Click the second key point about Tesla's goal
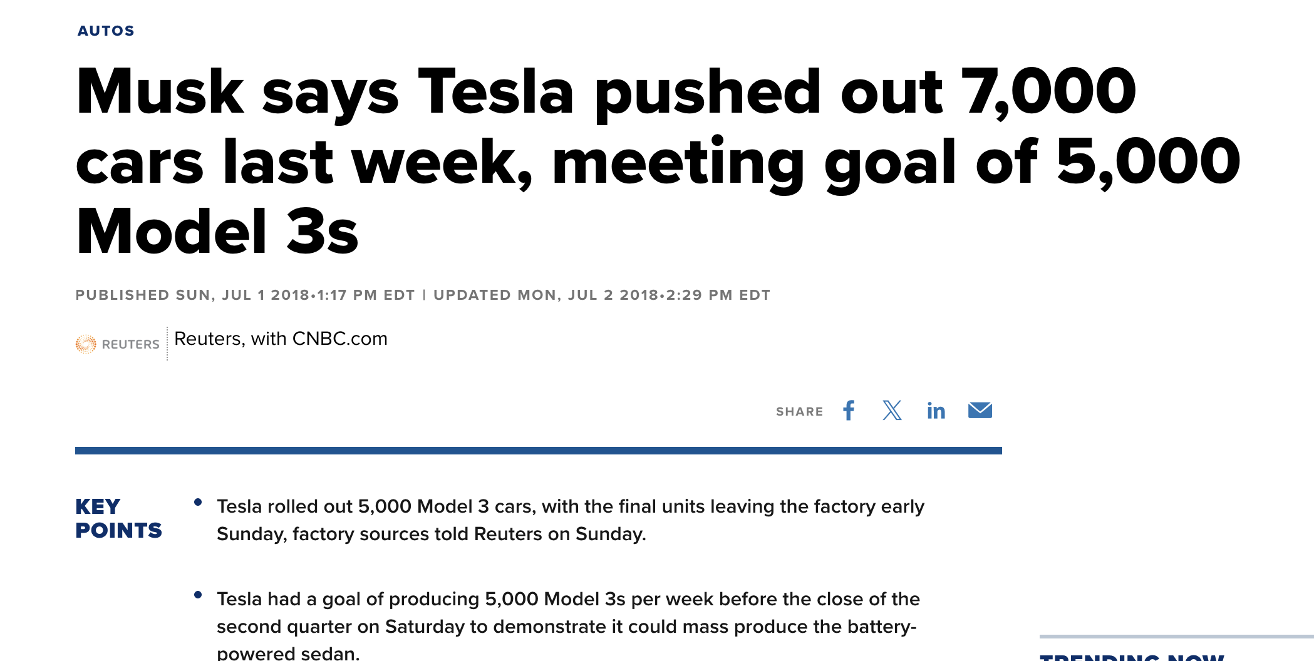The width and height of the screenshot is (1314, 661). click(x=567, y=625)
